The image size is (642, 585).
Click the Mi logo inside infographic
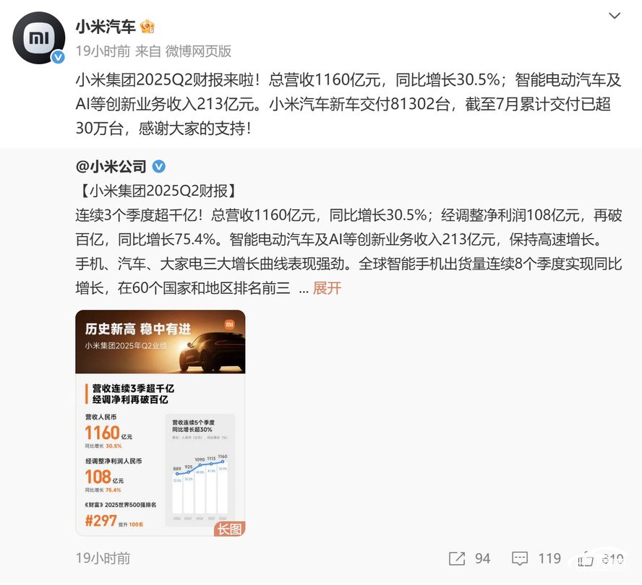(x=229, y=324)
